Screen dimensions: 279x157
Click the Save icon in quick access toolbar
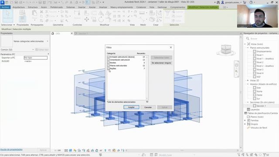click(x=16, y=2)
